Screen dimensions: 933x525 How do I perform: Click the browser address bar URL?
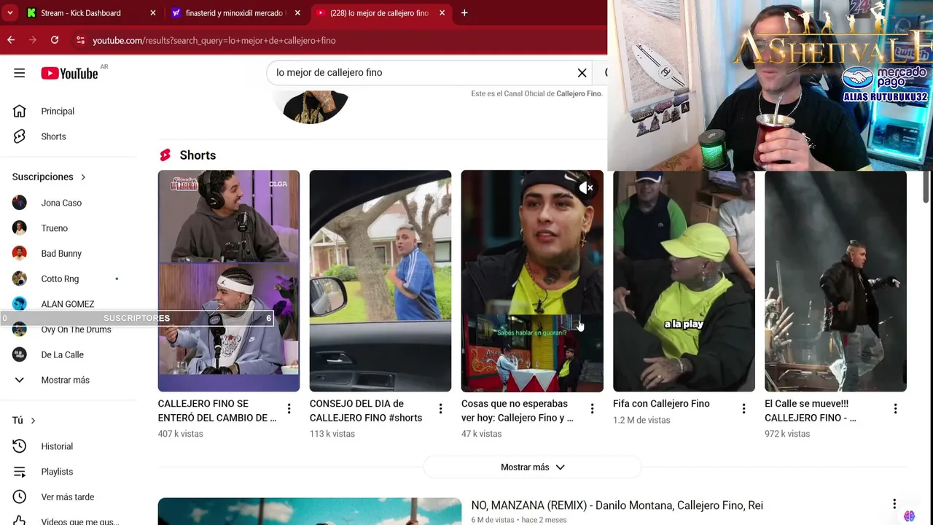214,40
